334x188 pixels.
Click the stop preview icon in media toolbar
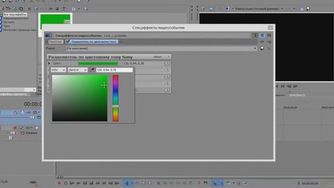57,9
